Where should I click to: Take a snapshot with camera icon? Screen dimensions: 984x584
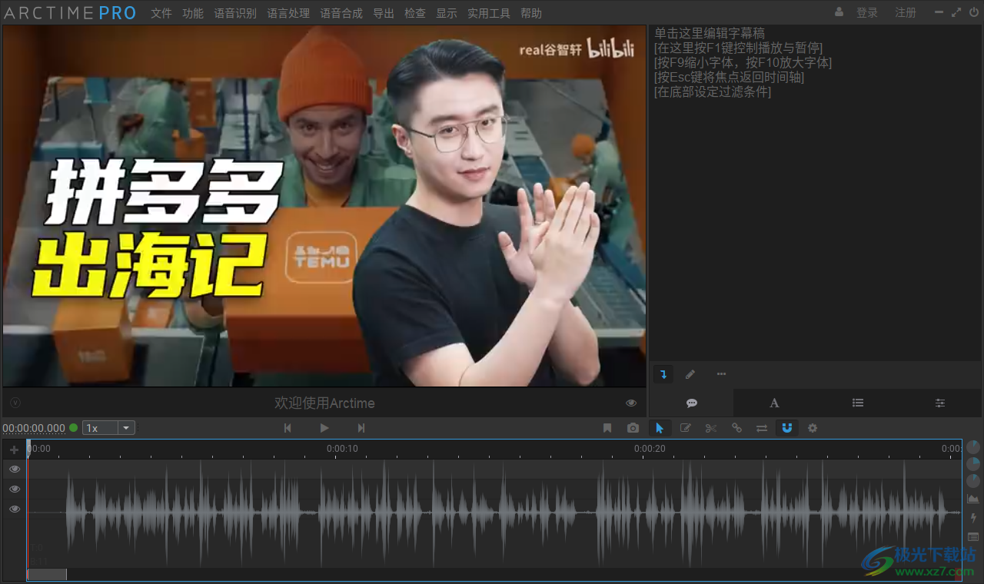pos(633,428)
